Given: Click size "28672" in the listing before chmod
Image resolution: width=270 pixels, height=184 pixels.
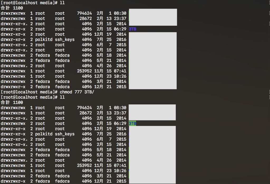Looking at the screenshot, I should coord(86,19).
